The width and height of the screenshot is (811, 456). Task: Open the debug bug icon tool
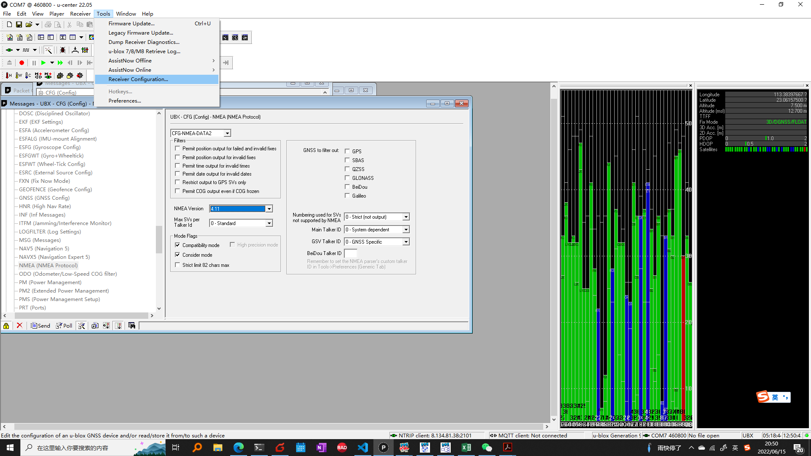click(63, 50)
